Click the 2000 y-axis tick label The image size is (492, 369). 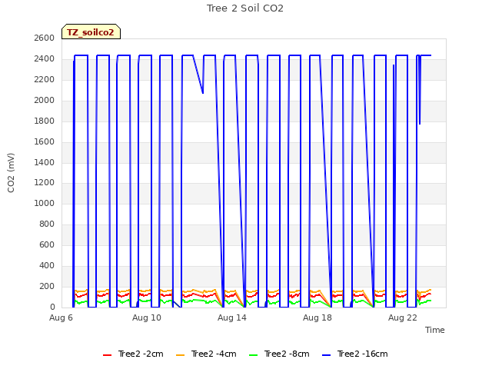click(x=45, y=100)
